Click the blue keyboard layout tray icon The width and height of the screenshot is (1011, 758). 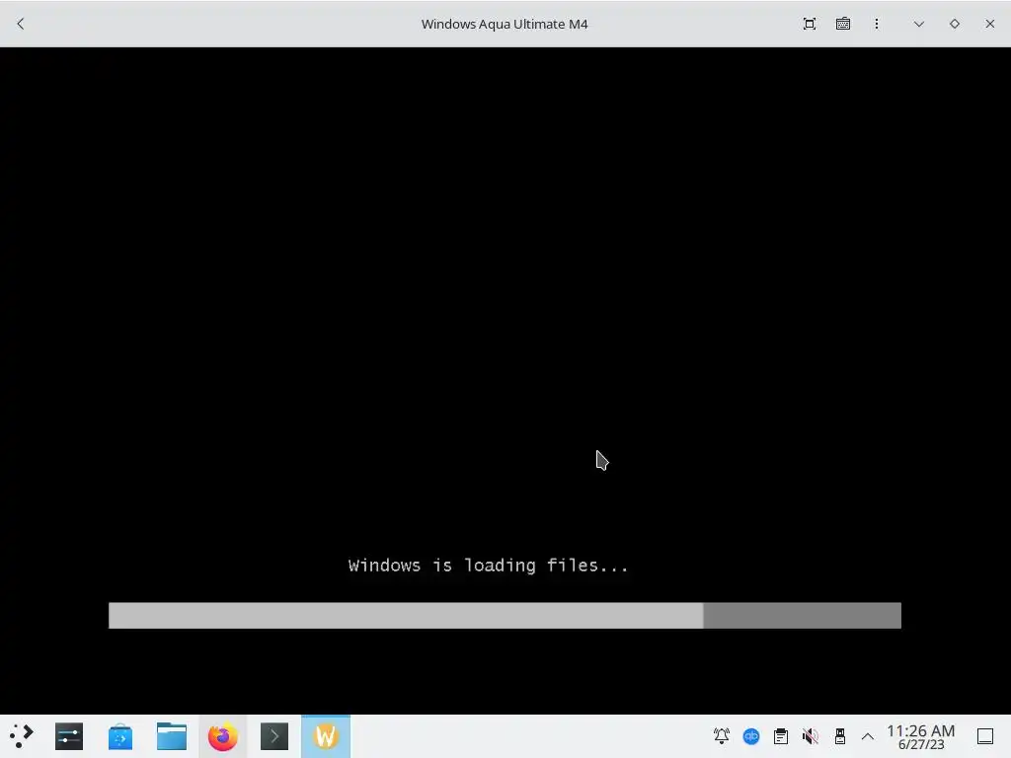point(751,736)
